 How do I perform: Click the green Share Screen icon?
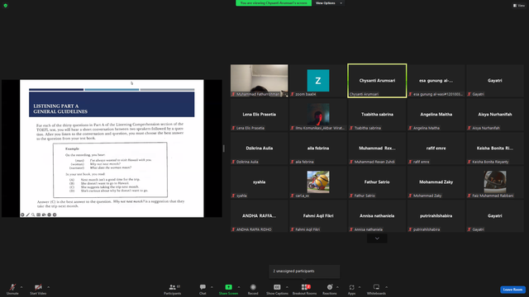[x=228, y=287]
